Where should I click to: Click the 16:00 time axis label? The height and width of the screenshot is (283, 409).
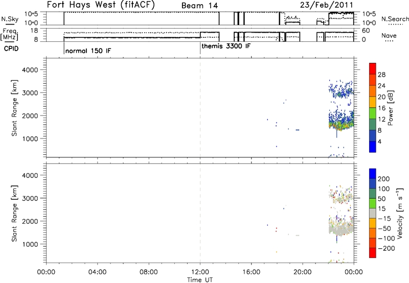click(251, 272)
